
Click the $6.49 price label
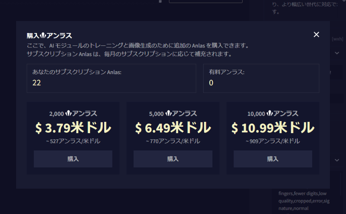173,128
